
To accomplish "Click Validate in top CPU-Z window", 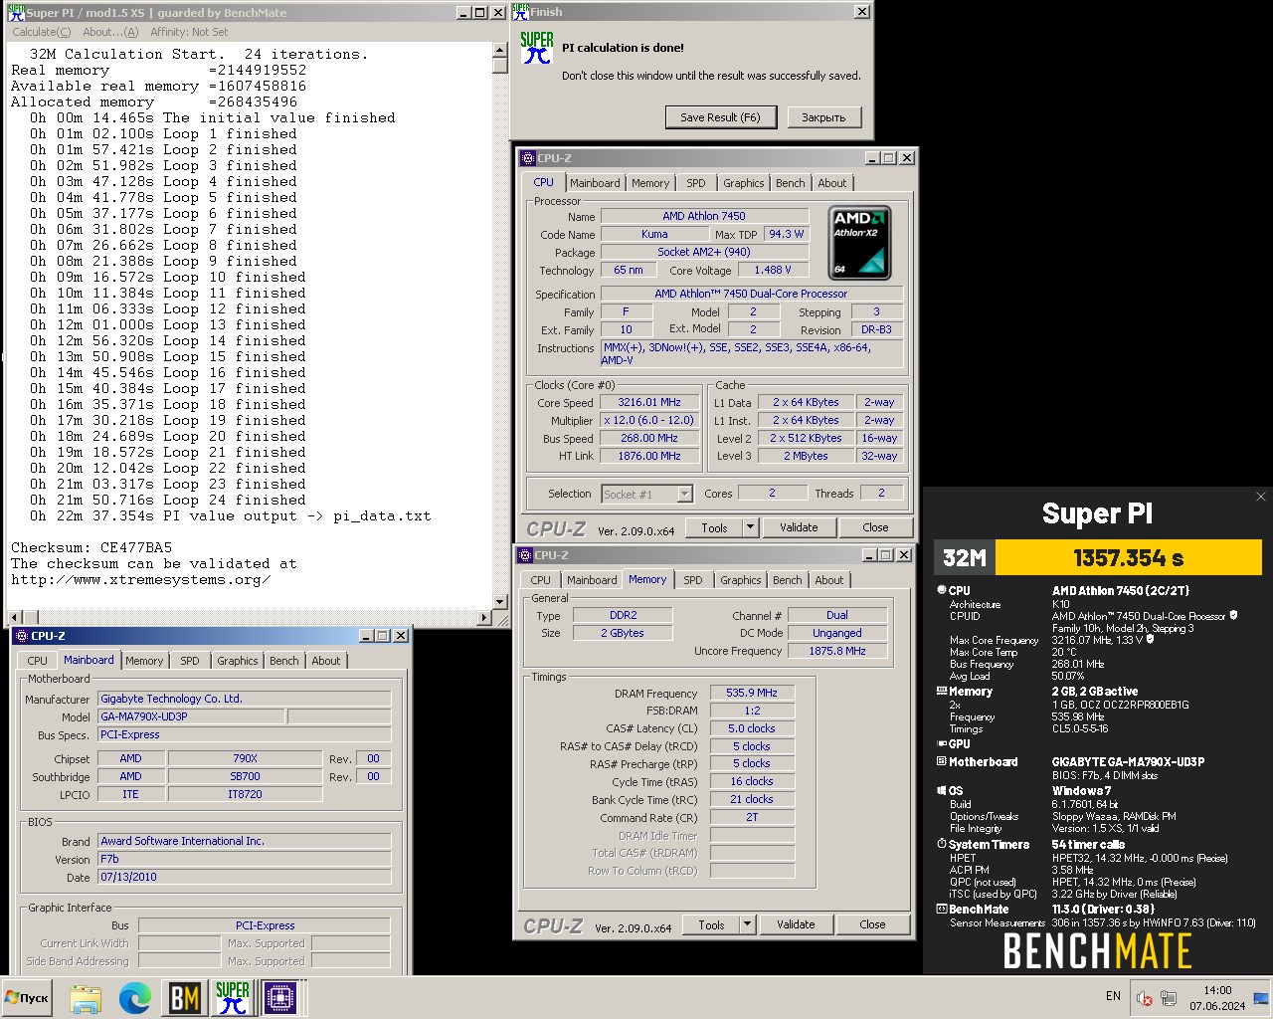I will pos(799,527).
